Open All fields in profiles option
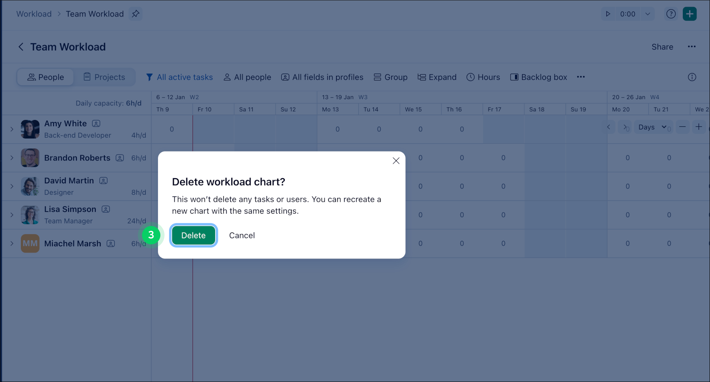This screenshot has width=710, height=382. (322, 77)
